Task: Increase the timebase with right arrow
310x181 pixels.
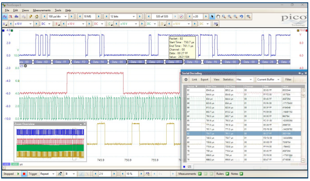Action: click(x=71, y=16)
